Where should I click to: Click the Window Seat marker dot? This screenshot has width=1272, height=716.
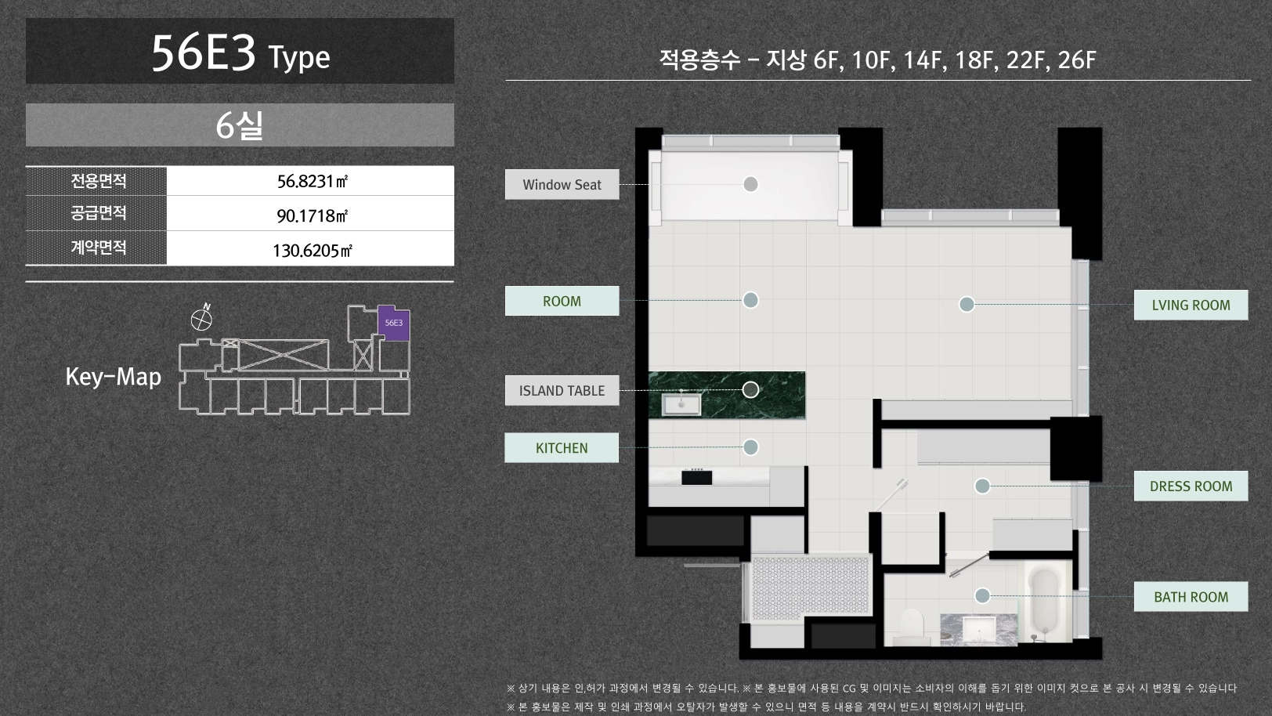tap(750, 184)
